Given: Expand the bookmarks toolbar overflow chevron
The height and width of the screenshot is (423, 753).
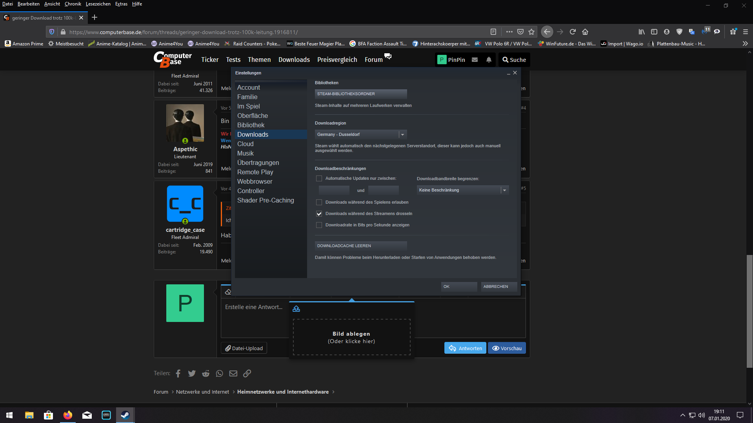Looking at the screenshot, I should pyautogui.click(x=745, y=43).
